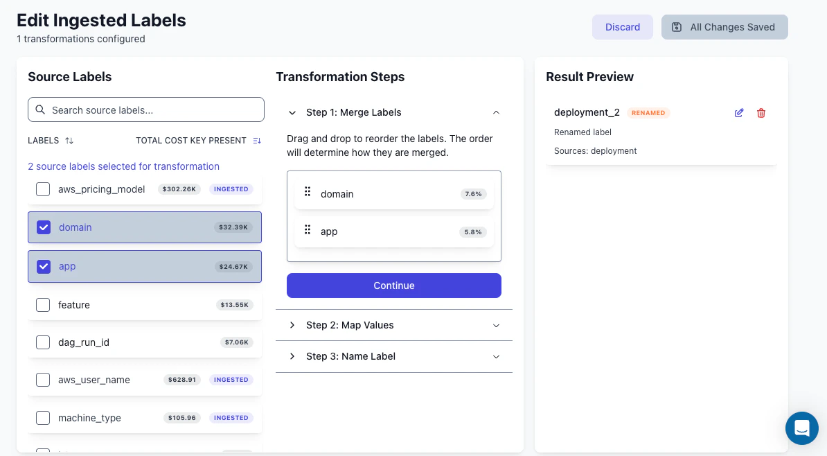Click the Discard button
Screen dimensions: 827x456
pyautogui.click(x=622, y=27)
